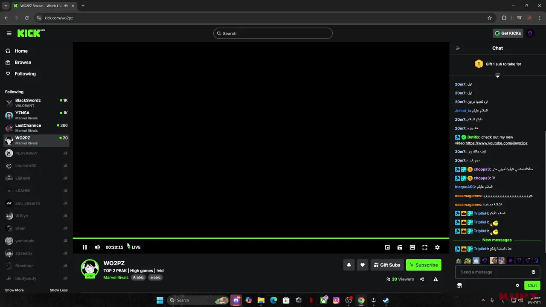
Task: Send message with Chat button
Action: click(x=532, y=285)
